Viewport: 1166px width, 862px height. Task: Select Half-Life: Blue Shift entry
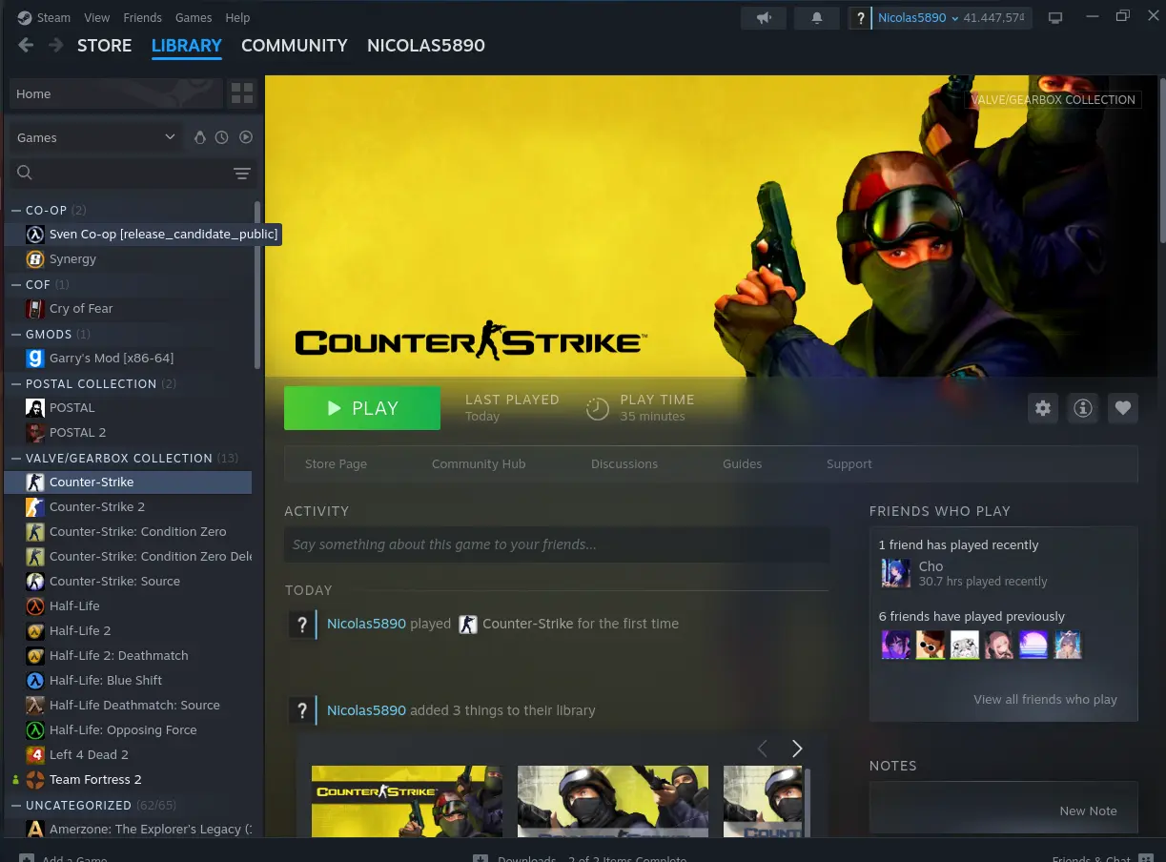[130, 680]
